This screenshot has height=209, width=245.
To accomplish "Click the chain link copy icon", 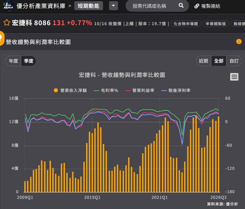I will point(196,6).
